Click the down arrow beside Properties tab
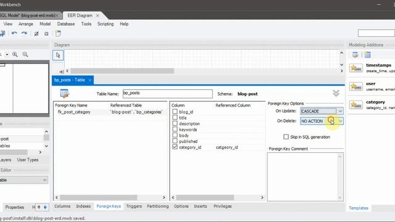The width and height of the screenshot is (395, 222). tap(45, 207)
